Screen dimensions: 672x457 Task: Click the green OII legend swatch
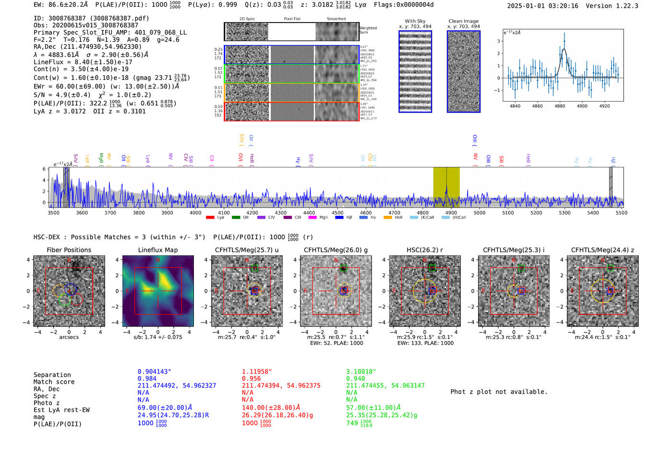[236, 218]
